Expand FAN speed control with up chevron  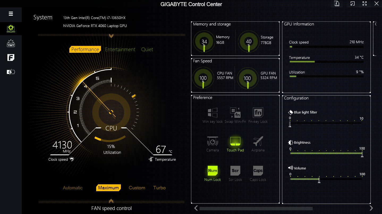coord(111,201)
